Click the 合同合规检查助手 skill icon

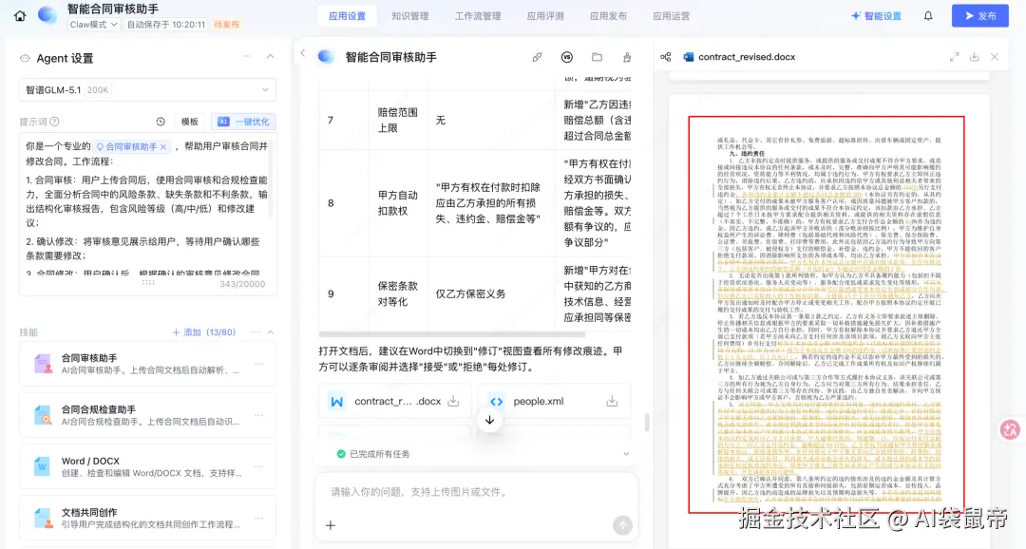[x=43, y=415]
